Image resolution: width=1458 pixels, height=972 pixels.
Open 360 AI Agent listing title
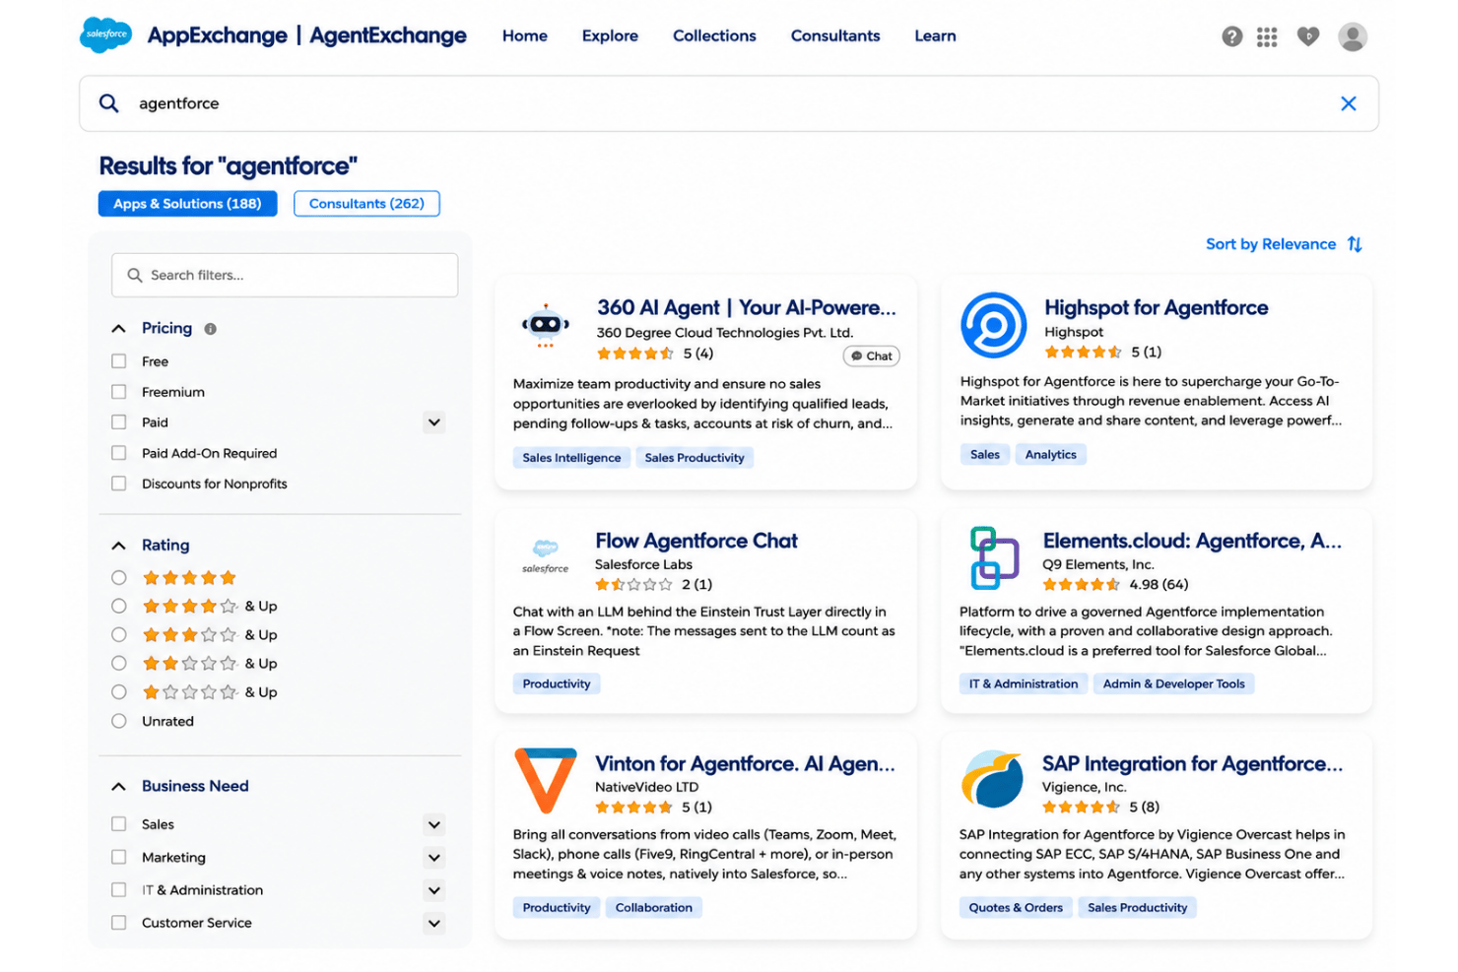coord(746,308)
